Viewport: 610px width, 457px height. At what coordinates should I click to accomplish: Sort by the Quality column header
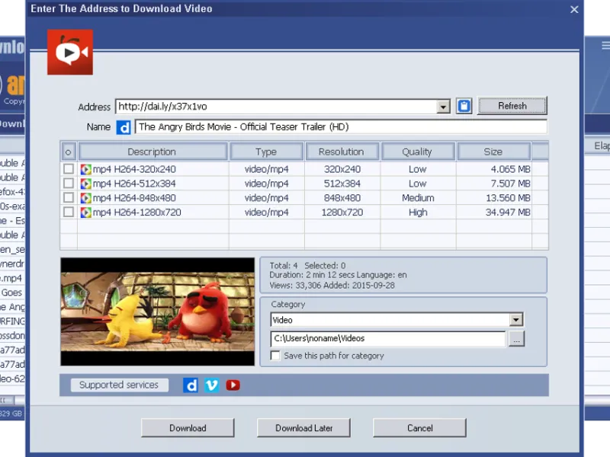pyautogui.click(x=418, y=152)
